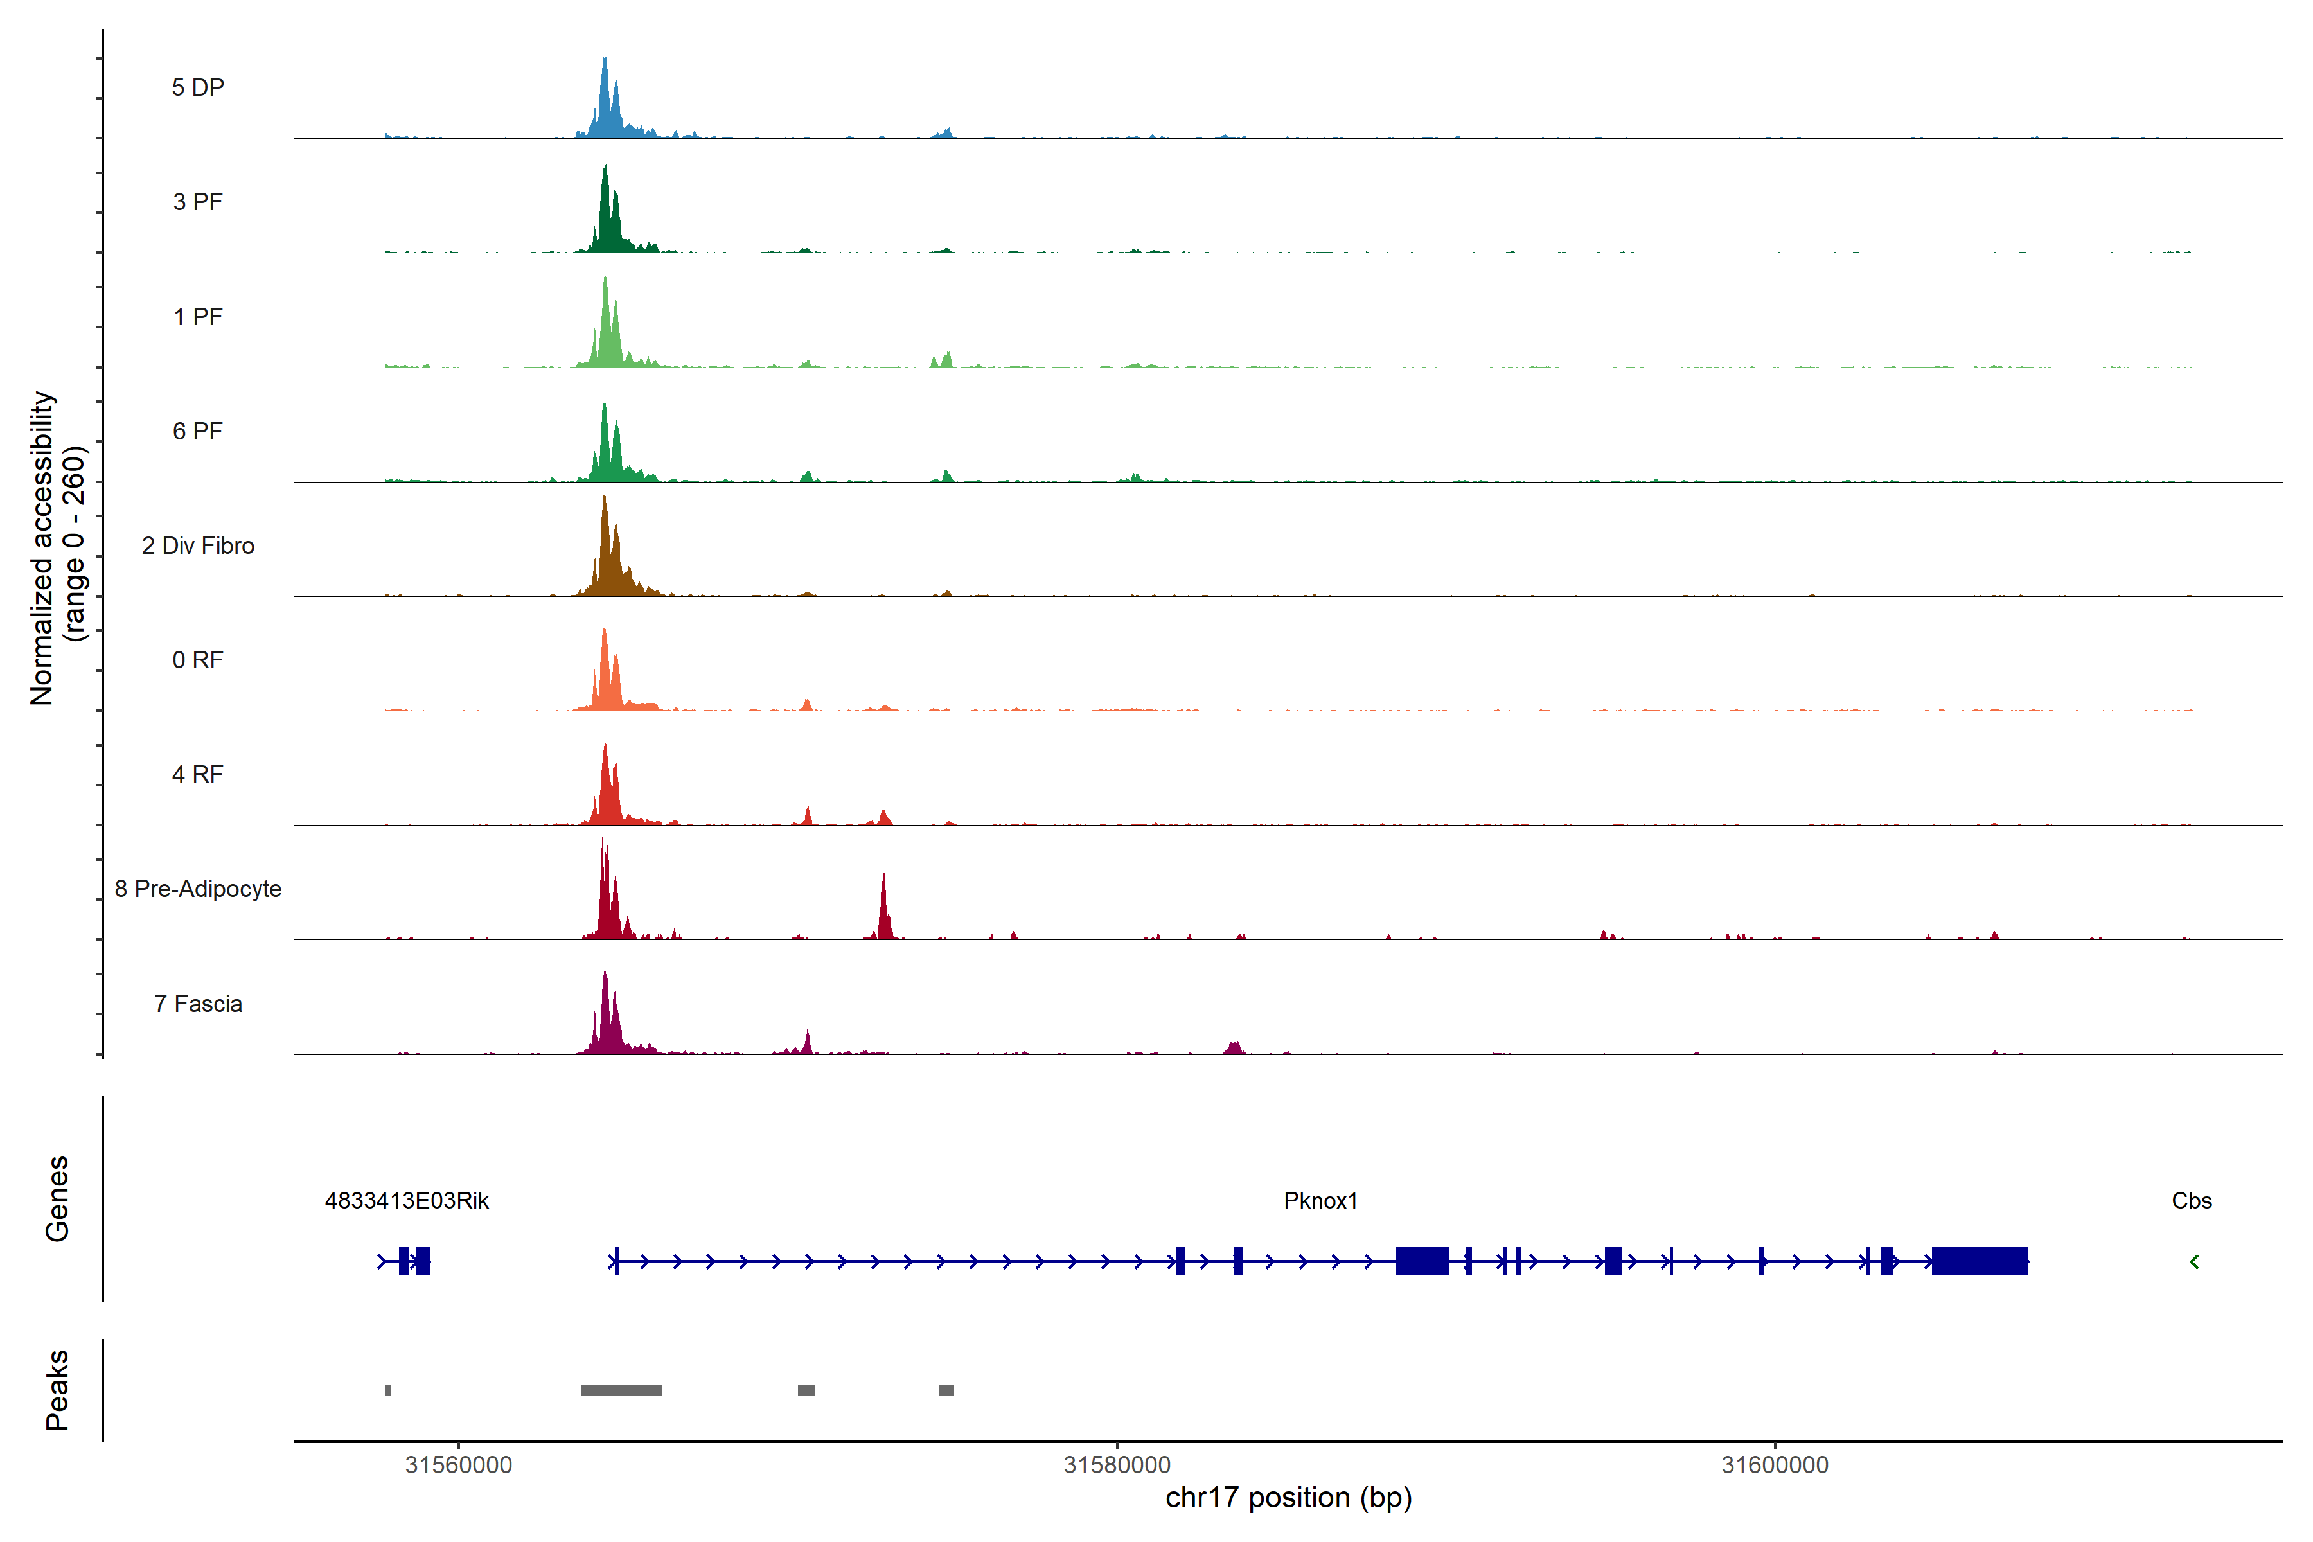Click the 4833413E03Rik gene label

click(x=406, y=1200)
